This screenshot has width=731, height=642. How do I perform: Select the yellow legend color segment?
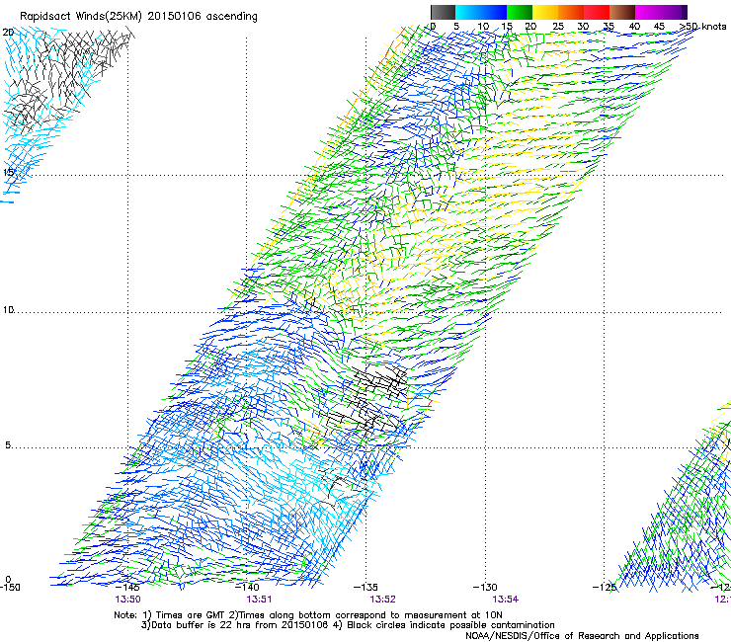coord(545,12)
